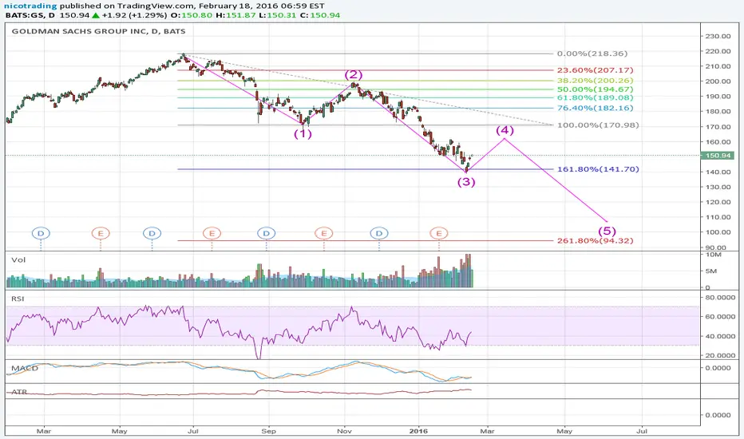Click the Elliott wave (1) label

click(303, 134)
